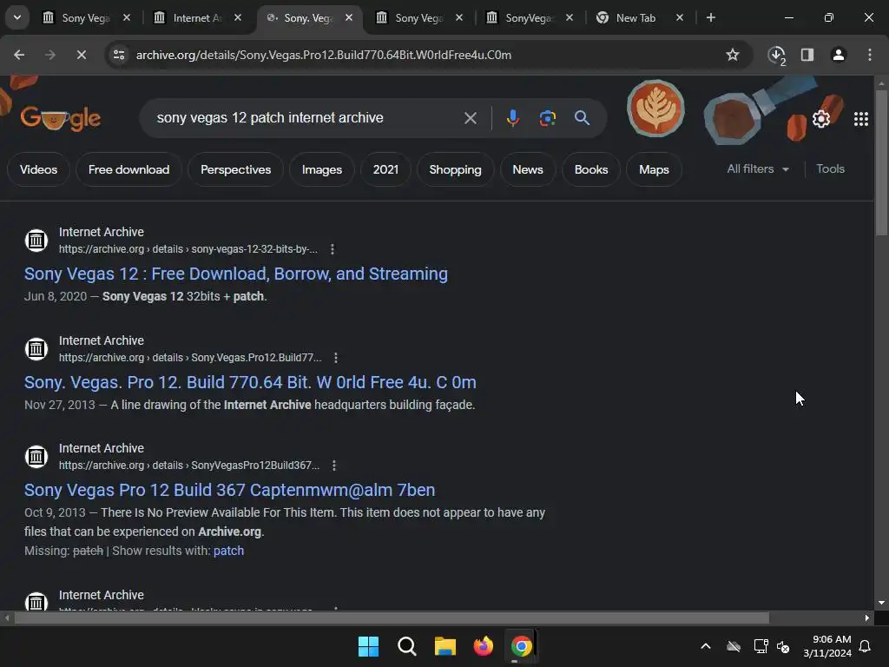The height and width of the screenshot is (667, 889).
Task: Open taskbar clock showing 9:06 AM
Action: click(x=827, y=646)
